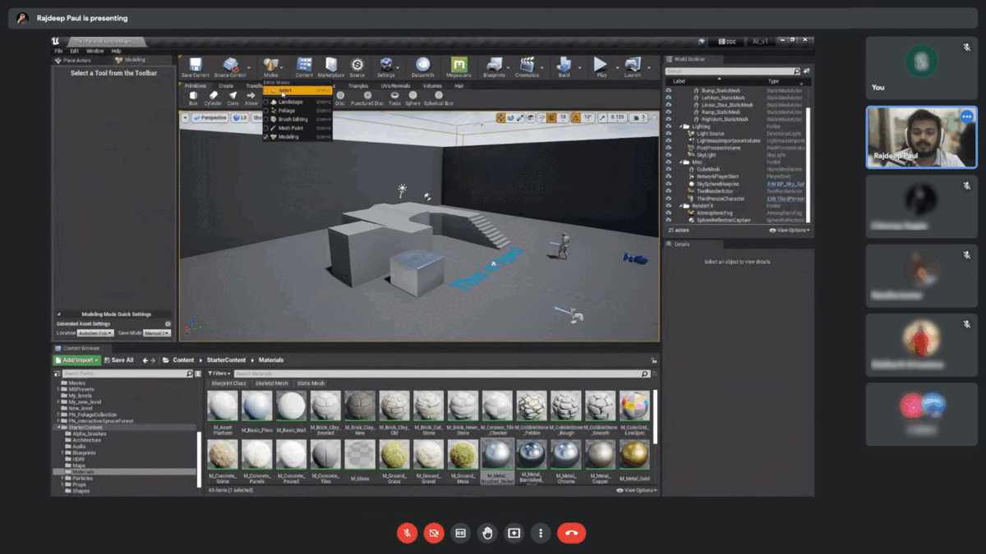Image resolution: width=986 pixels, height=554 pixels.
Task: Switch to the UVs/Normals tab
Action: point(394,85)
